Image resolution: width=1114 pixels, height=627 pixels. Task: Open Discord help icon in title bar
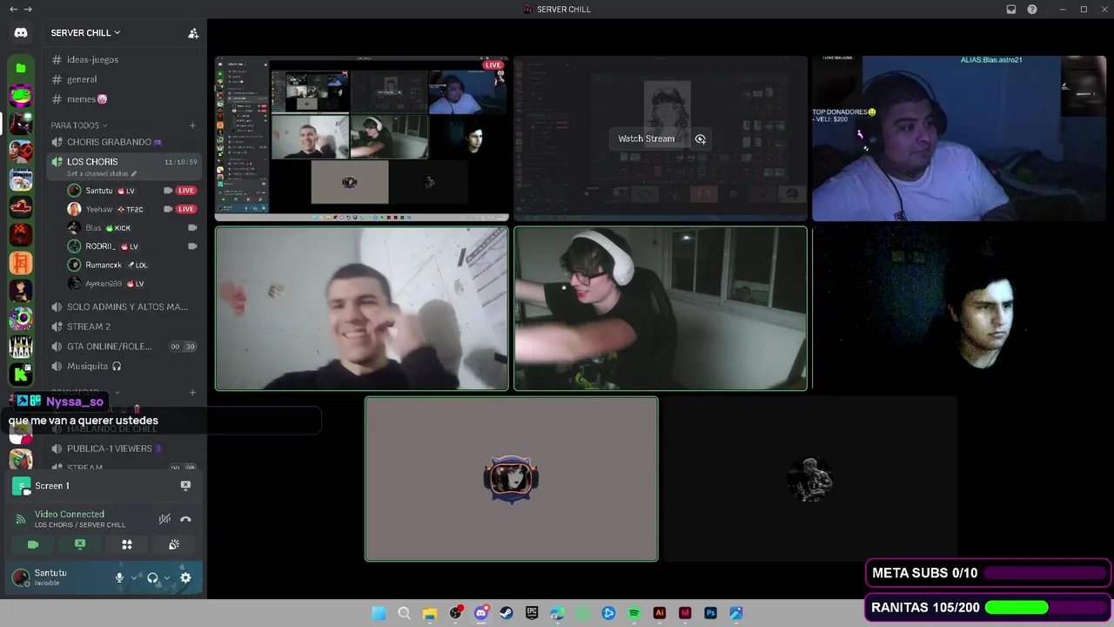pos(1032,10)
